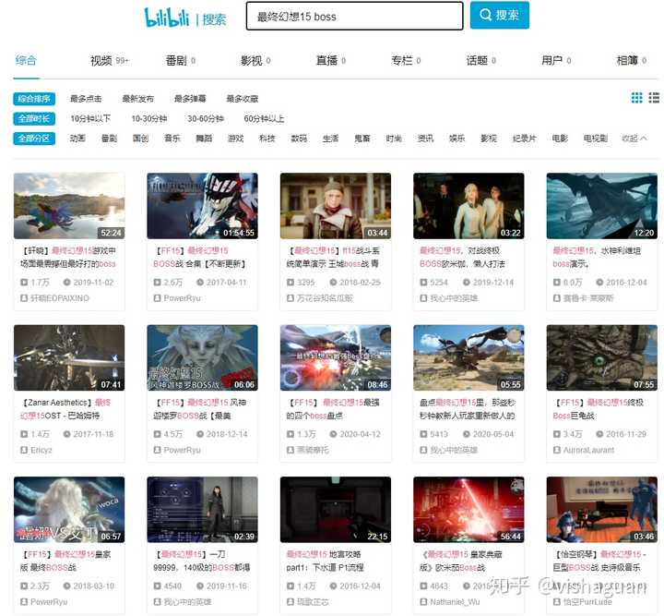Filter duration to 30-60分钟
Viewport: 664px width, 616px height.
pyautogui.click(x=206, y=119)
